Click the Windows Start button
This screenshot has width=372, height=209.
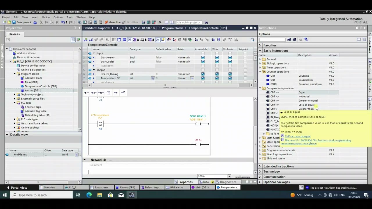5,195
